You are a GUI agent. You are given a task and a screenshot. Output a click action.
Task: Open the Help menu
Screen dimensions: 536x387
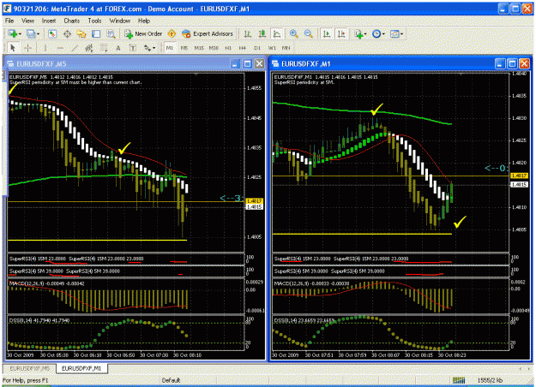pyautogui.click(x=144, y=21)
